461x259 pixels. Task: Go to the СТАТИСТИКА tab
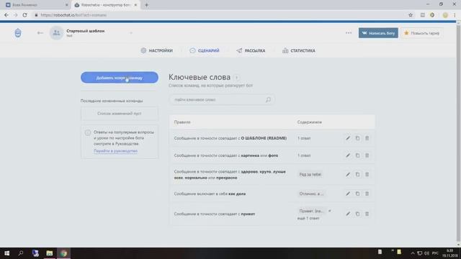(x=299, y=50)
